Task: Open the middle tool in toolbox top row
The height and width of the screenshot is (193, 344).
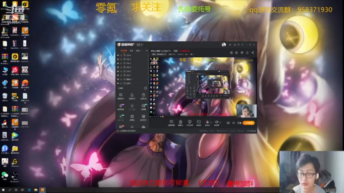Action: (x=132, y=96)
